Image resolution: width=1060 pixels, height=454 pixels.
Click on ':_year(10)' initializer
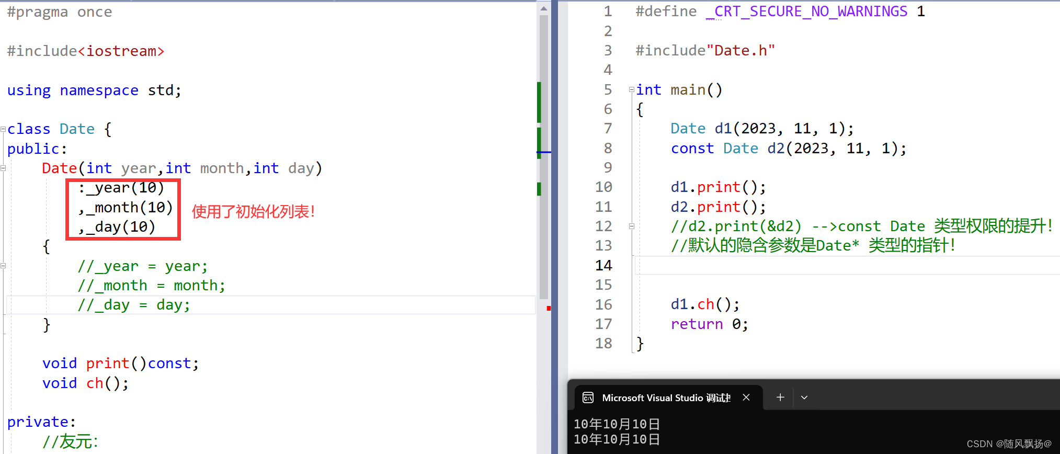121,188
